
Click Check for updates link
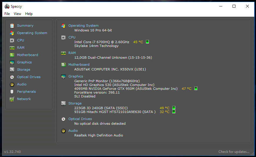tap(234, 152)
